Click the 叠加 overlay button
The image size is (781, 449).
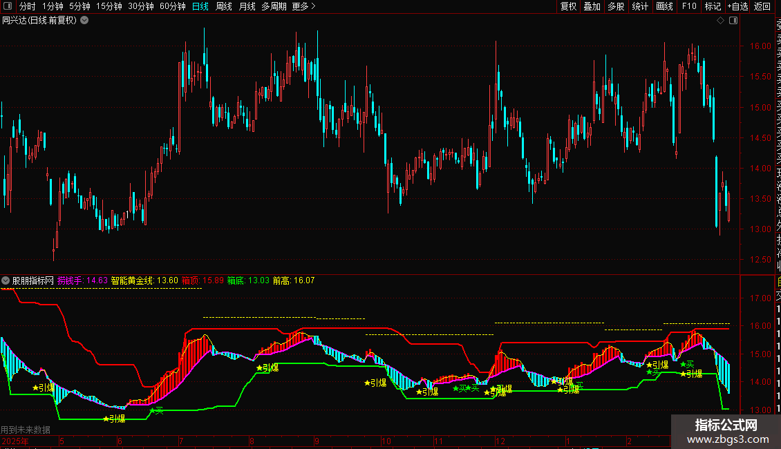click(592, 6)
